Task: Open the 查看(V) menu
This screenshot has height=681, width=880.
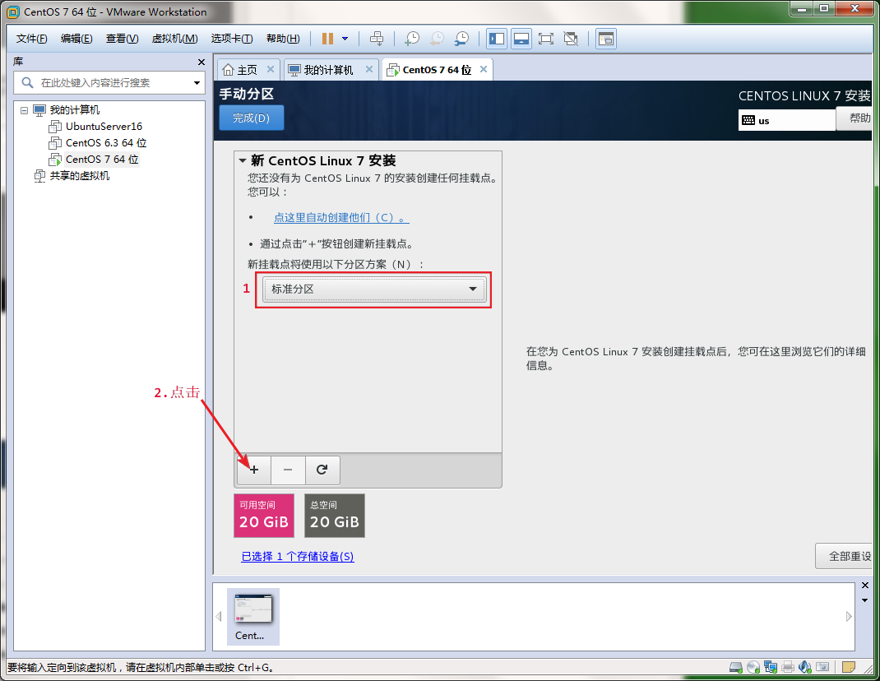Action: (122, 39)
